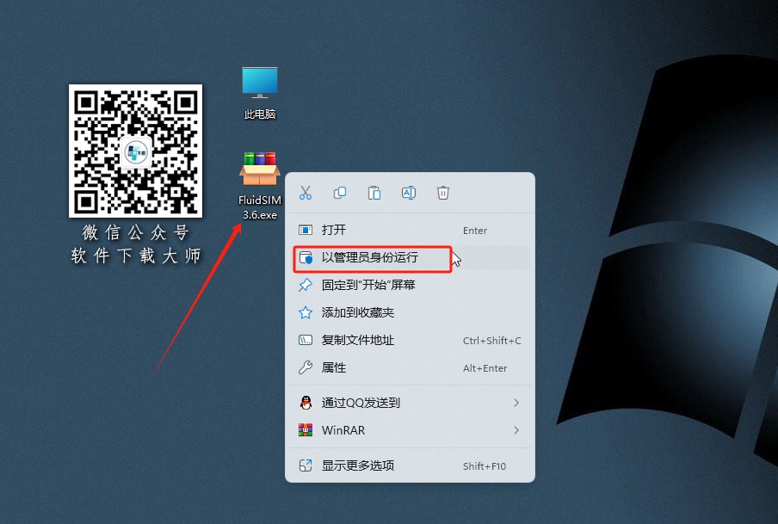The height and width of the screenshot is (524, 778).
Task: Expand the WinRAR submenu chevron
Action: click(x=516, y=430)
